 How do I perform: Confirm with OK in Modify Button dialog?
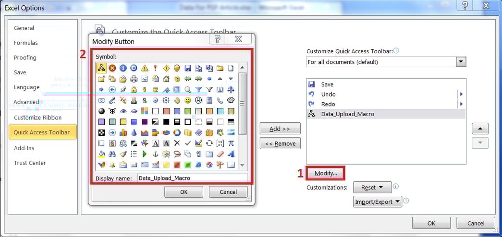(184, 192)
